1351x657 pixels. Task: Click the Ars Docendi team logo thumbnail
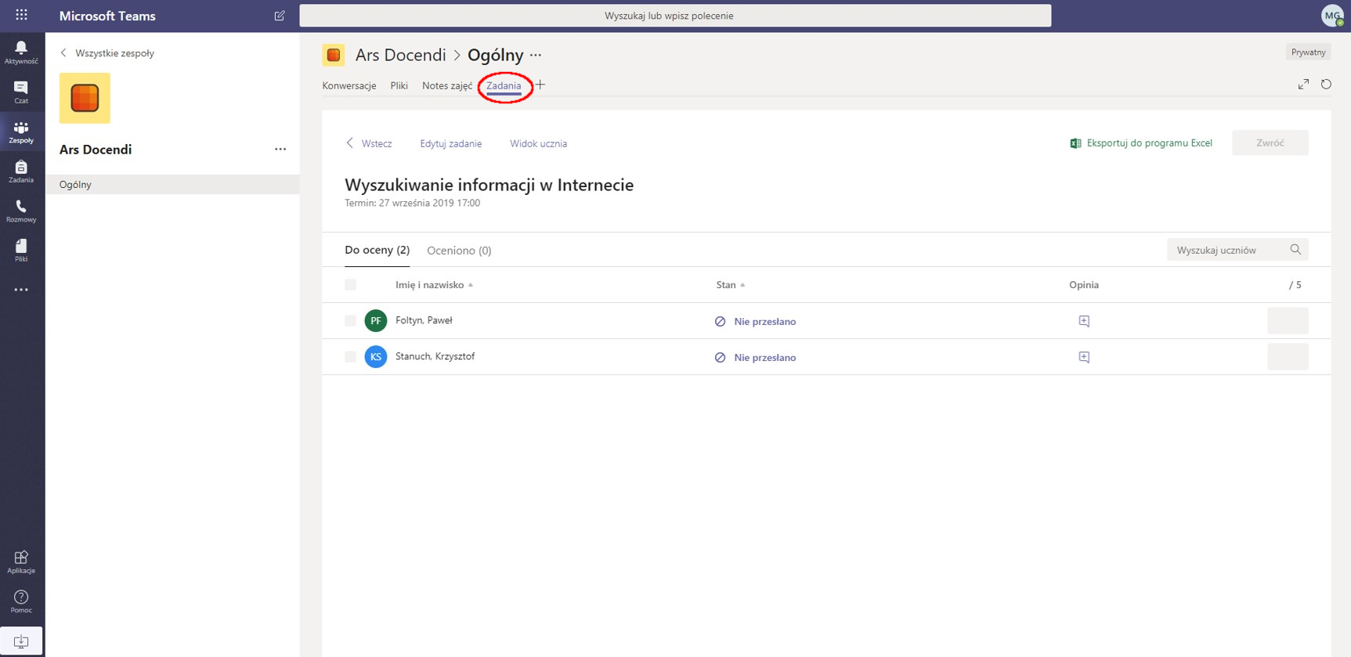click(85, 98)
